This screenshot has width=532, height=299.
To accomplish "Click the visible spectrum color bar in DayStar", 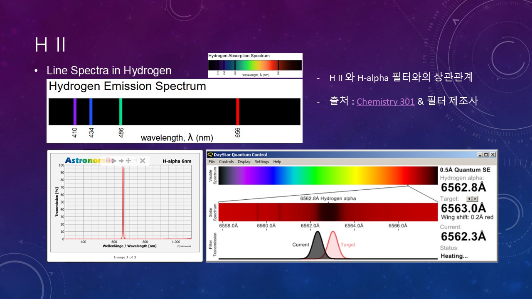I will point(328,175).
